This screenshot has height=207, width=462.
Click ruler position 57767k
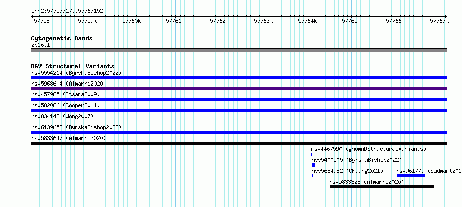[x=439, y=21]
